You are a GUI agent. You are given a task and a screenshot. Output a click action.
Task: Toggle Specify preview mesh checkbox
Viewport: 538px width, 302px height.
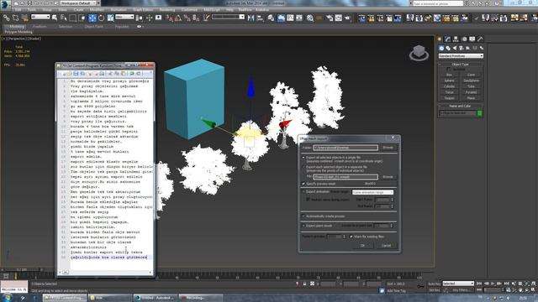303,184
